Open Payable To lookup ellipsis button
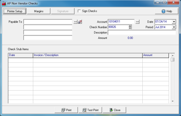This screenshot has width=181, height=116. pyautogui.click(x=75, y=21)
